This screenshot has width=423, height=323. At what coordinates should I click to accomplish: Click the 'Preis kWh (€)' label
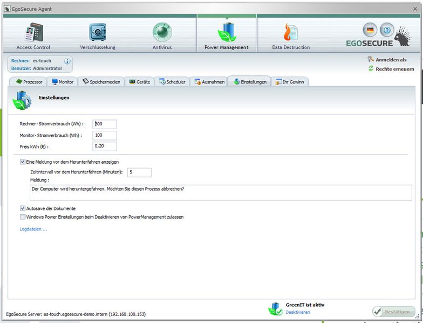tap(34, 146)
